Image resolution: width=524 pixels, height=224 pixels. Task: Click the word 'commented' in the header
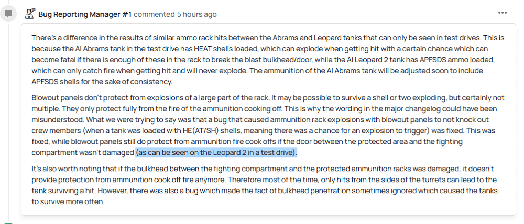pyautogui.click(x=154, y=14)
